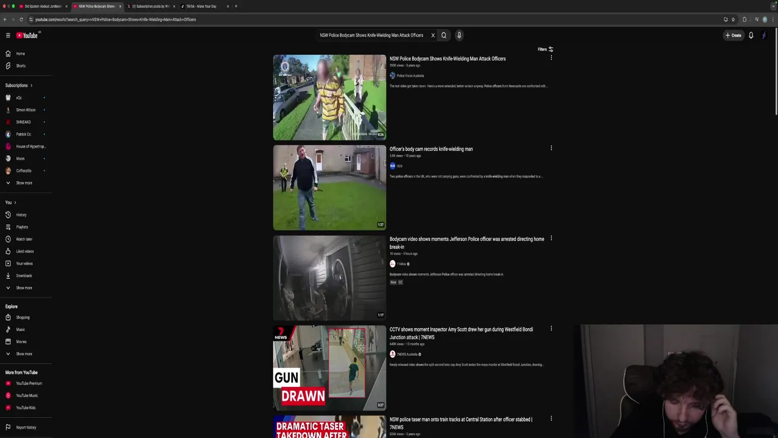Clear the search query with X
The height and width of the screenshot is (438, 778).
click(x=433, y=35)
